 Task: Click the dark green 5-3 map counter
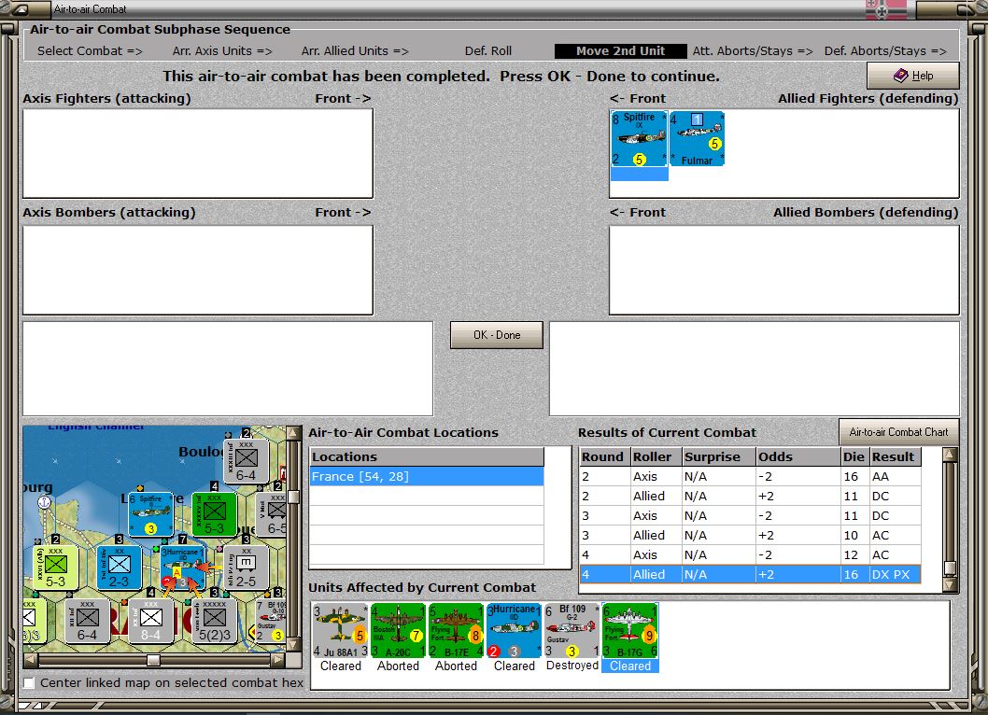[214, 514]
